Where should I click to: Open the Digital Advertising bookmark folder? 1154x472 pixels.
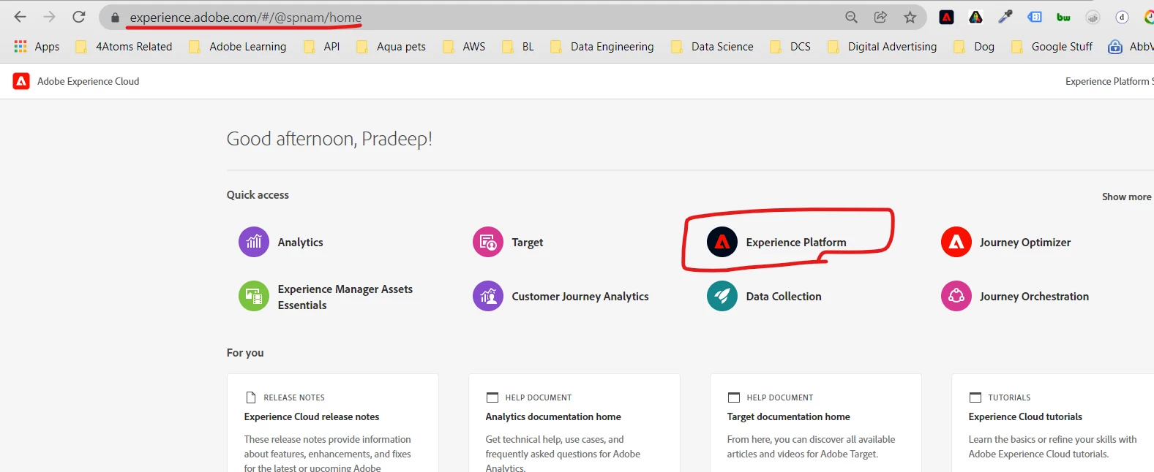click(883, 47)
